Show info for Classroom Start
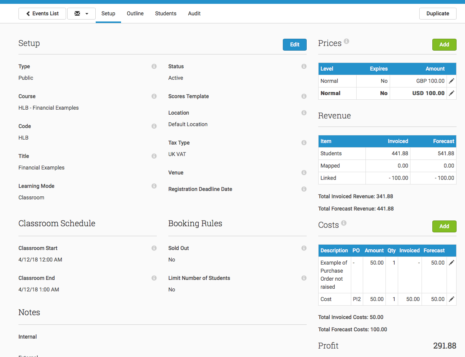 pyautogui.click(x=154, y=248)
